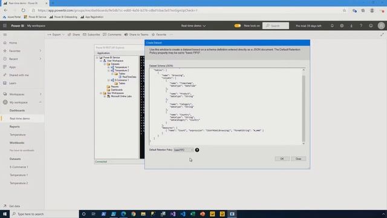Open the notifications bell in Power BI header
Viewport: 387px width, 218px height.
(x=332, y=25)
